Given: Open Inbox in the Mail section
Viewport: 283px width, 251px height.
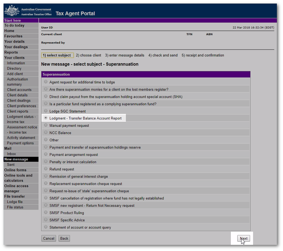Looking at the screenshot, I should click(12, 154).
